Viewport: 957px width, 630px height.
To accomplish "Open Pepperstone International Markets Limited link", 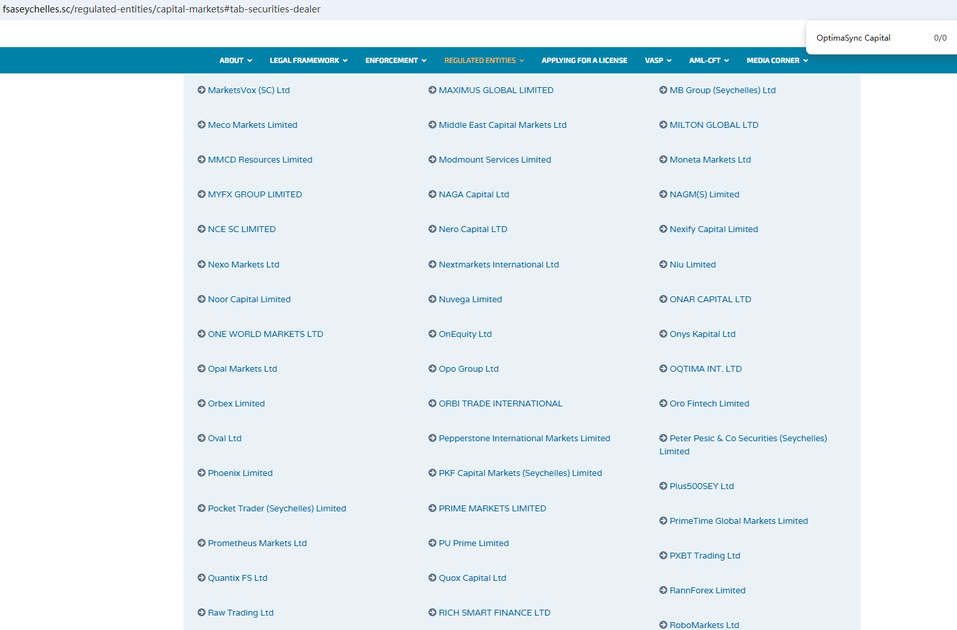I will tap(525, 438).
